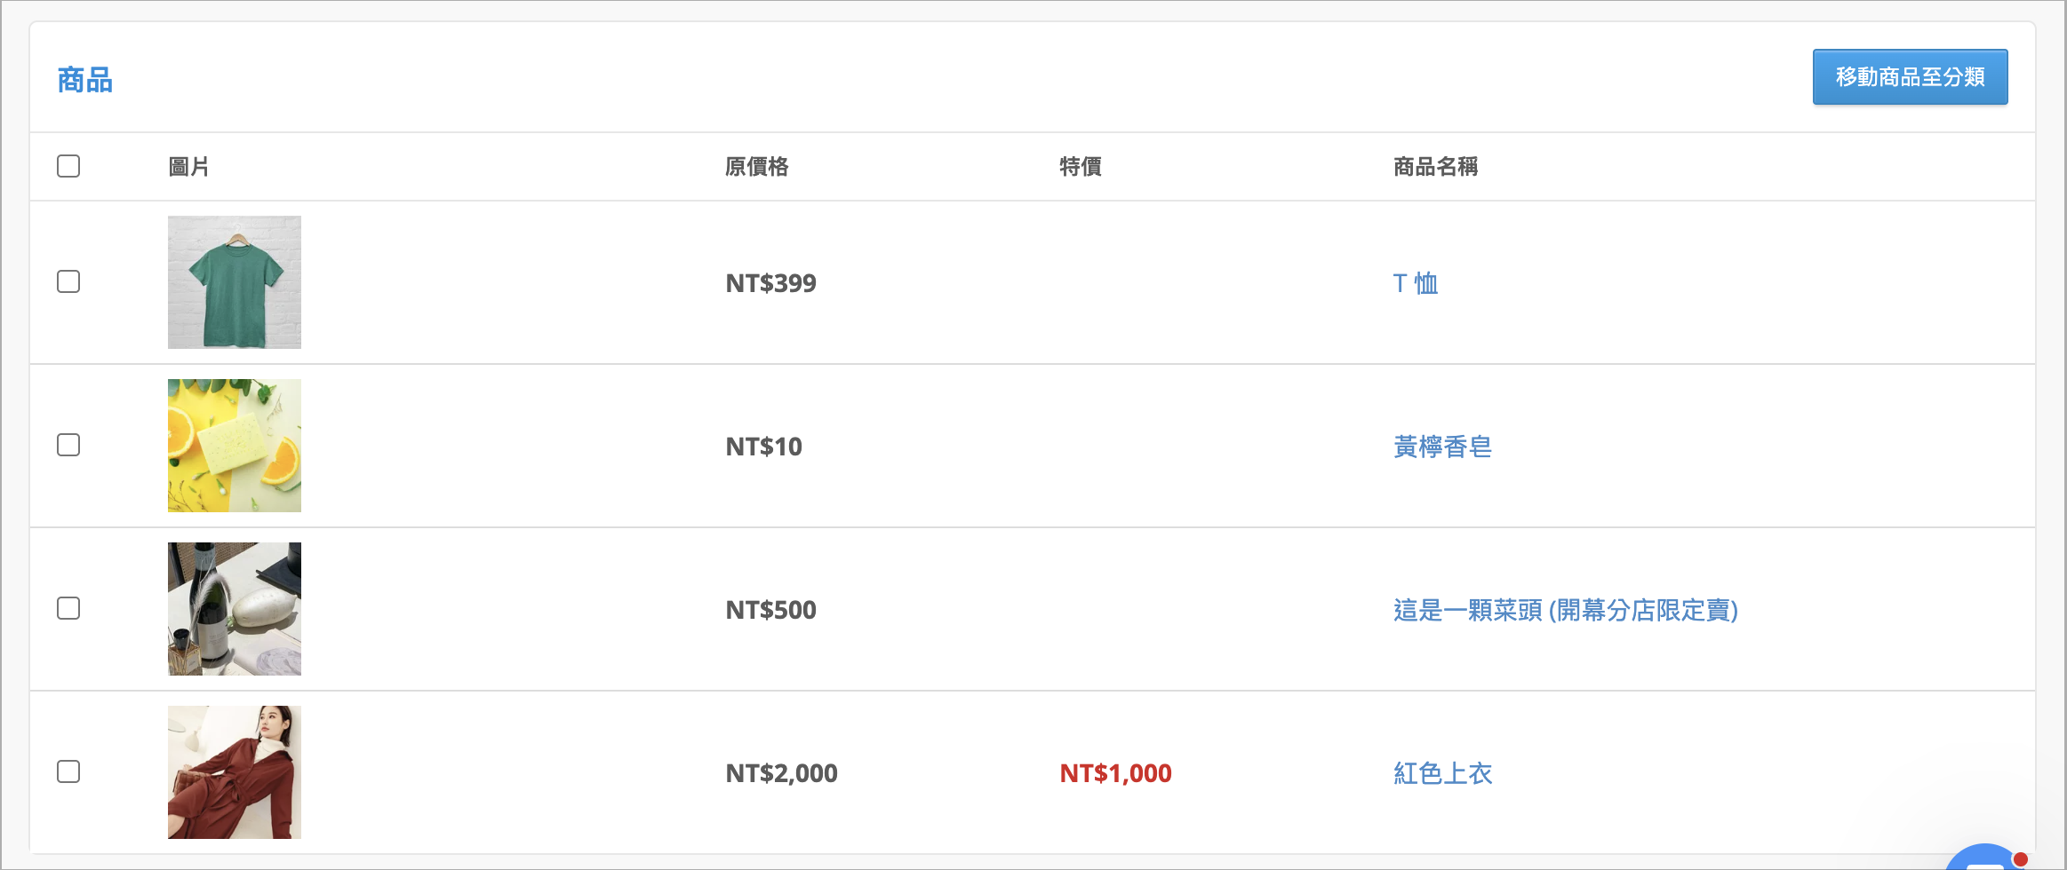The image size is (2067, 870).
Task: Click the 商品名稱 column header
Action: [x=1436, y=167]
